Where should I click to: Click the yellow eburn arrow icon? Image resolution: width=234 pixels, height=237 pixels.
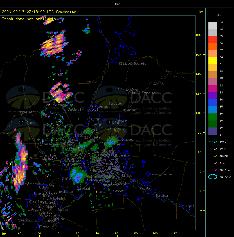[213, 156]
